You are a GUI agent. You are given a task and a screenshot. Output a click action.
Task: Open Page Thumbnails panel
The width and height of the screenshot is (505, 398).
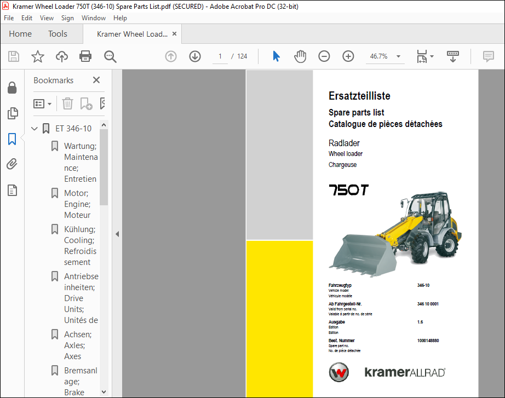(13, 113)
